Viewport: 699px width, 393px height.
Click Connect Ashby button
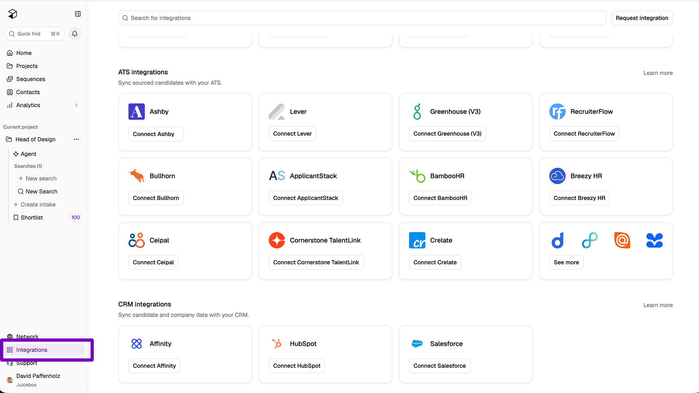(x=156, y=134)
